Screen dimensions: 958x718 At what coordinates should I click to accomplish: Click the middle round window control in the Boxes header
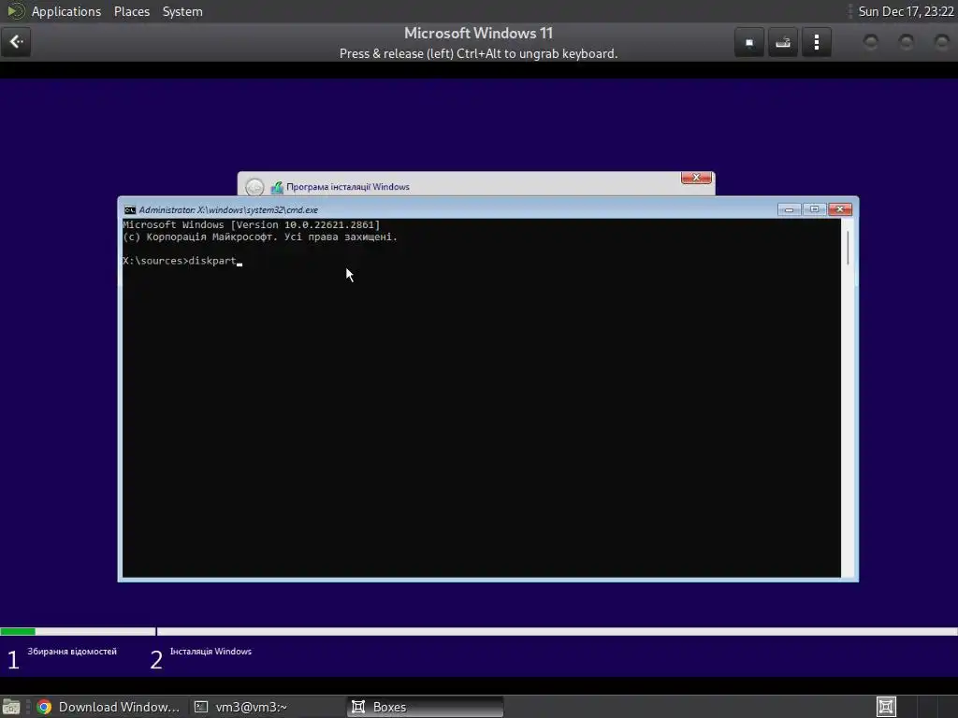(x=906, y=41)
